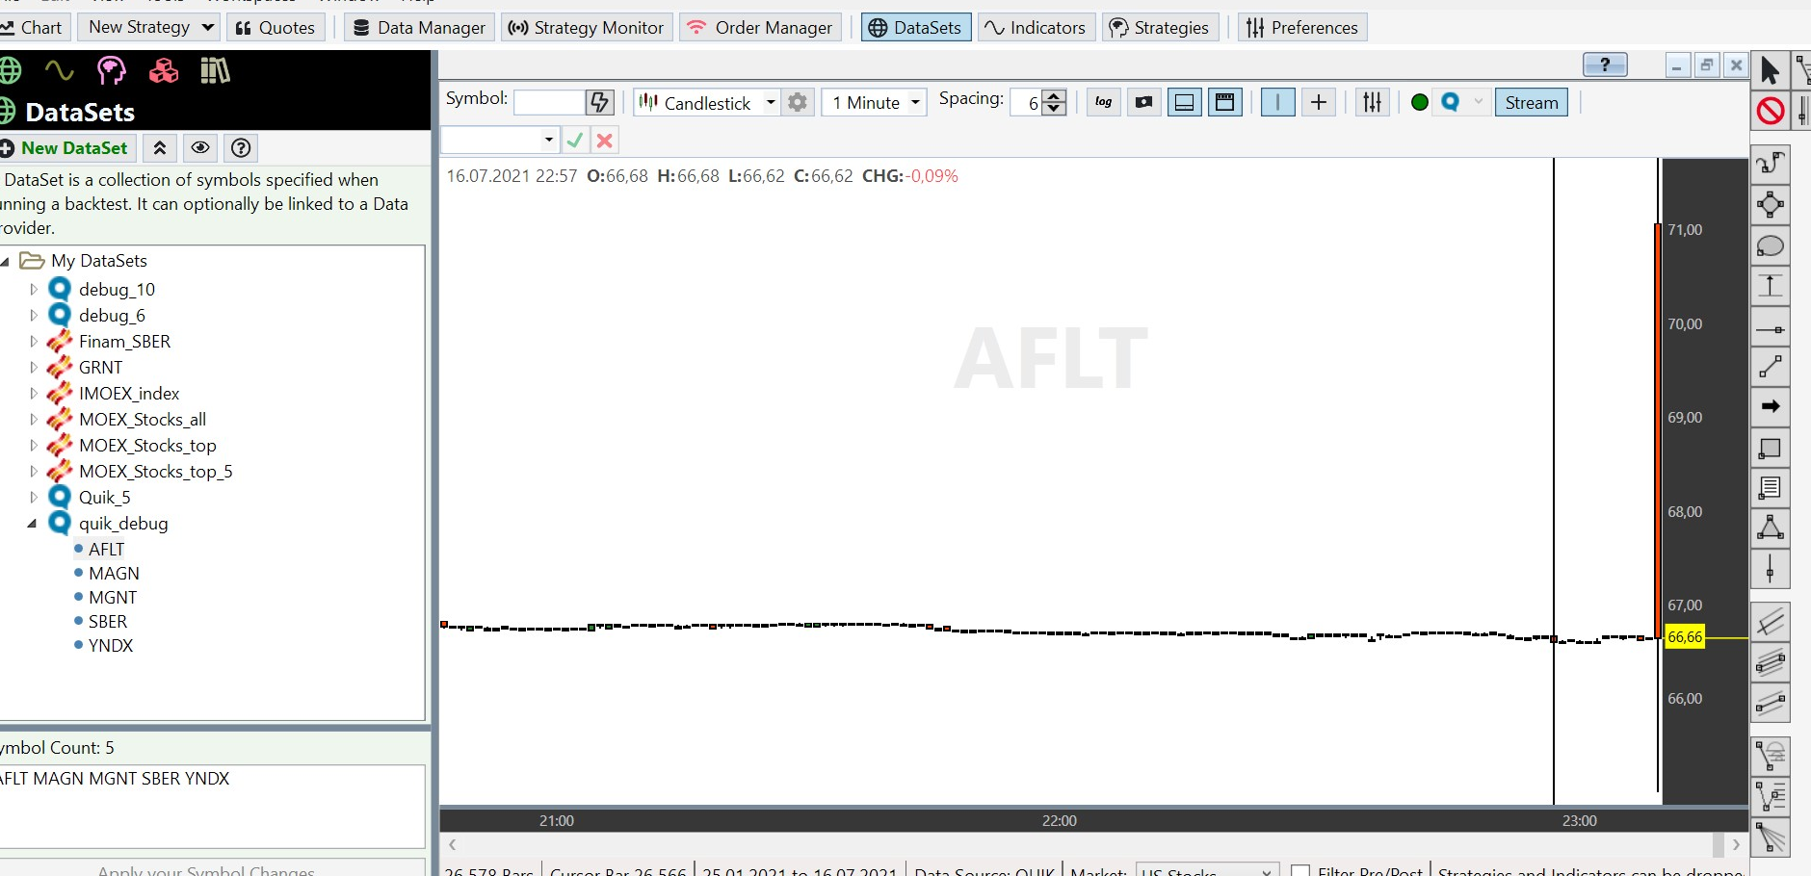Image resolution: width=1811 pixels, height=876 pixels.
Task: Select the YNDX symbol in quik_debug
Action: [x=111, y=645]
